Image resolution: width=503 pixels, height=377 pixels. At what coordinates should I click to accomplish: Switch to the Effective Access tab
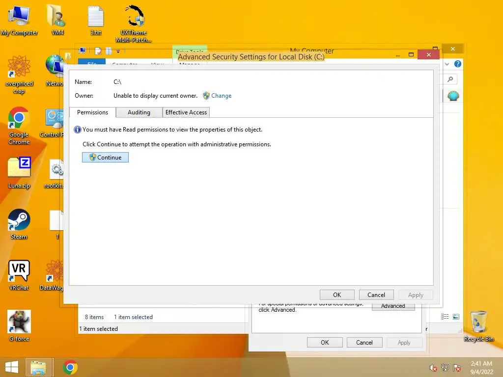(x=186, y=112)
